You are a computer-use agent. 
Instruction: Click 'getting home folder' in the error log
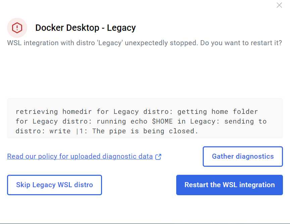click(217, 111)
